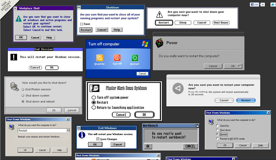This screenshot has height=160, width=276.
Task: Click the green Restart icon in XP dialog
Action: [135, 58]
